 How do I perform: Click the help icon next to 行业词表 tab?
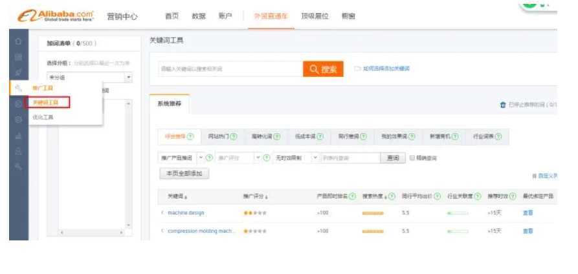point(498,136)
